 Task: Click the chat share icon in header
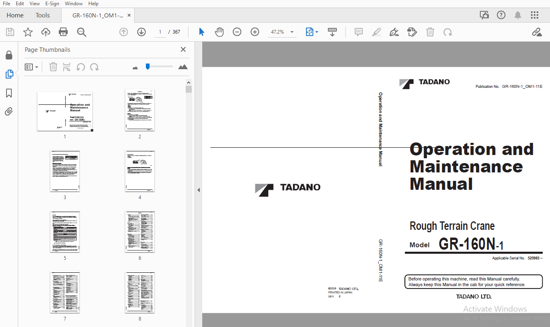tap(484, 15)
